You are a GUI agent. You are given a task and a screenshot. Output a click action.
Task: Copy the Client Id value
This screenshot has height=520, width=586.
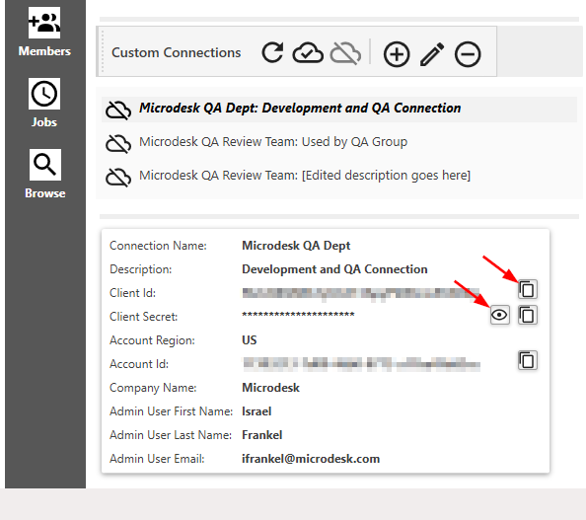(x=528, y=289)
